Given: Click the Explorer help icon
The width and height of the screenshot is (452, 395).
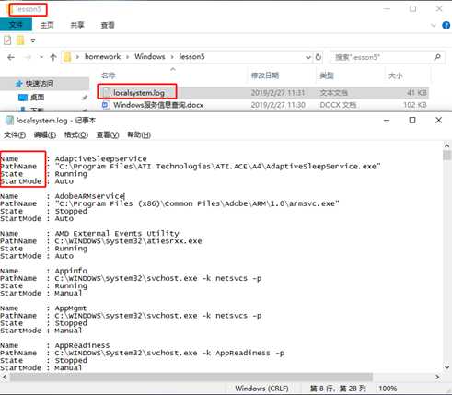Looking at the screenshot, I should point(446,25).
